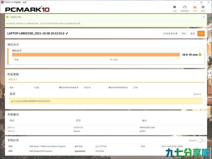This screenshot has height=159, width=212.
Task: Click the SystemInfo v5.43.924 value
Action: point(100,151)
